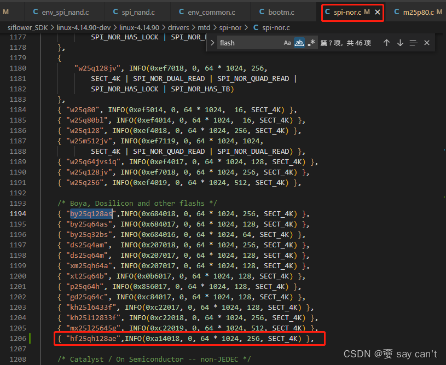
Task: Click the "w25q128jv" string on line 1180
Action: click(x=97, y=68)
